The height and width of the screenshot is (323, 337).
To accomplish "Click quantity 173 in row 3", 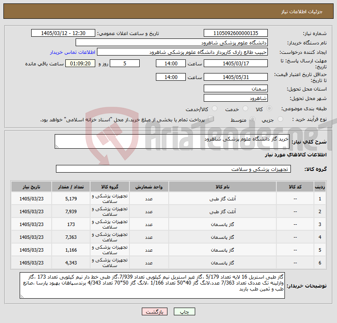I will coord(71,224).
